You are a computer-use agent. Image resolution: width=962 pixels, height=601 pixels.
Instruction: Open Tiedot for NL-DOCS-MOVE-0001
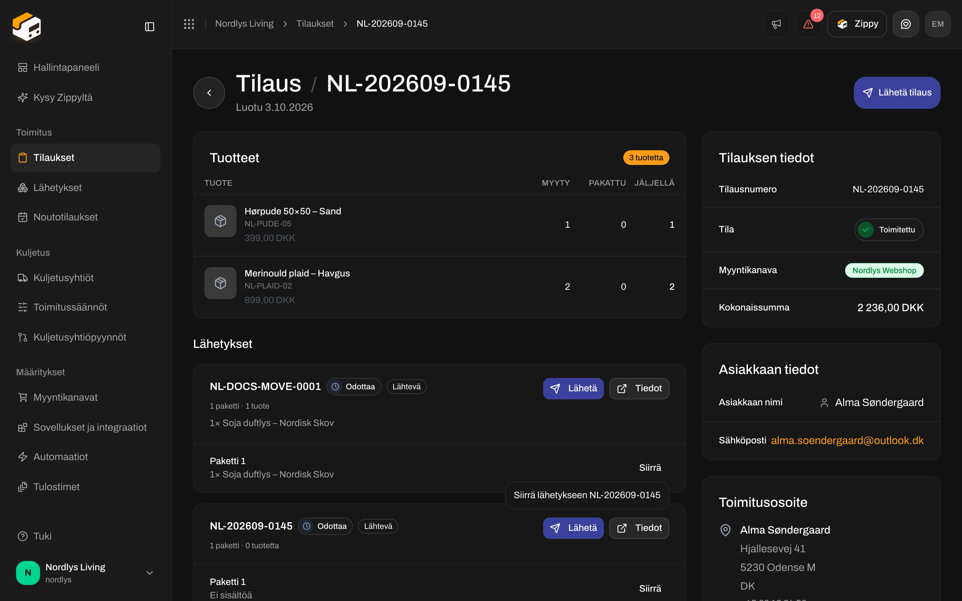pyautogui.click(x=639, y=388)
